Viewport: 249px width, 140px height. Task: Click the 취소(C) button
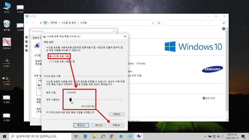(x=99, y=125)
